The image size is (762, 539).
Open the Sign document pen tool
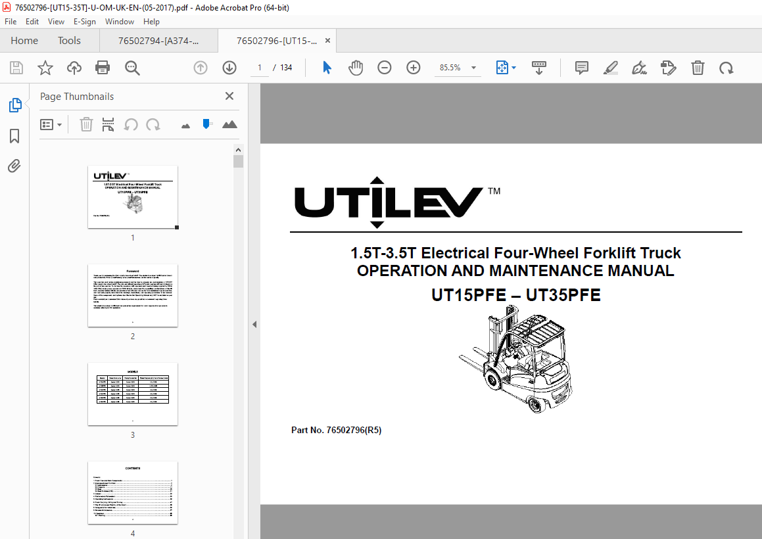[x=639, y=68]
